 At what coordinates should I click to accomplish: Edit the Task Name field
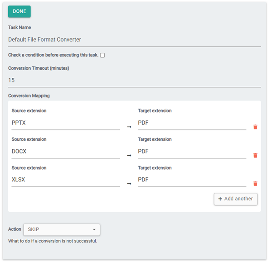click(134, 39)
